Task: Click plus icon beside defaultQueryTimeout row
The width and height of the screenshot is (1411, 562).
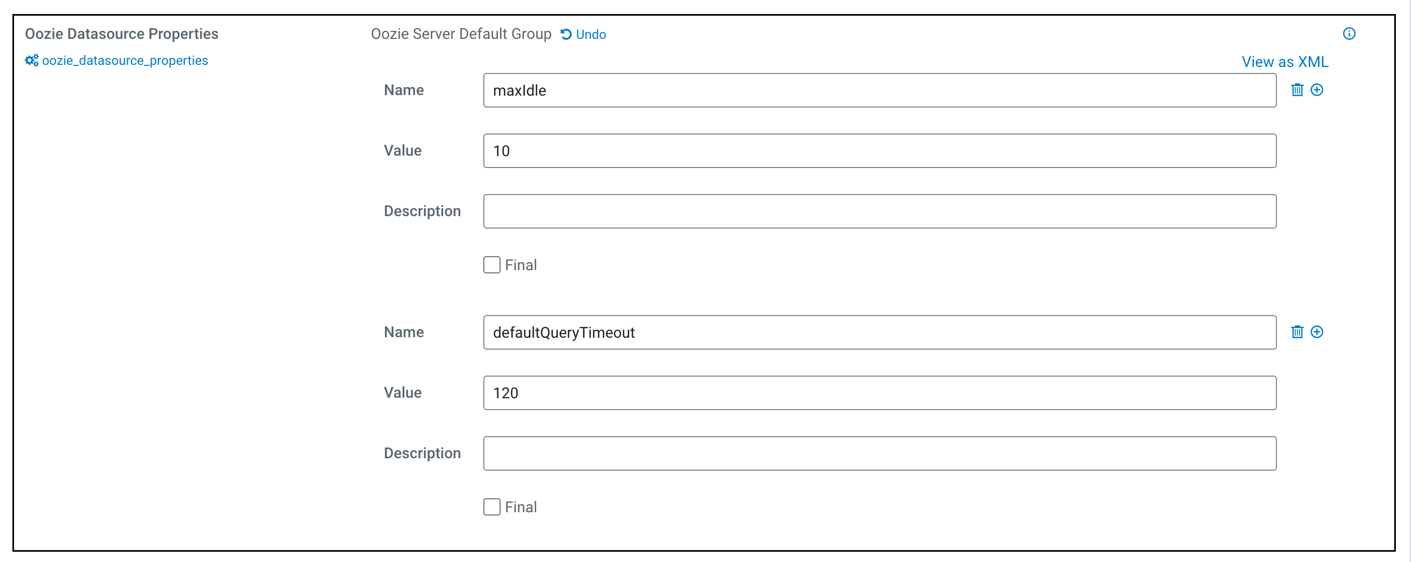Action: click(x=1316, y=332)
